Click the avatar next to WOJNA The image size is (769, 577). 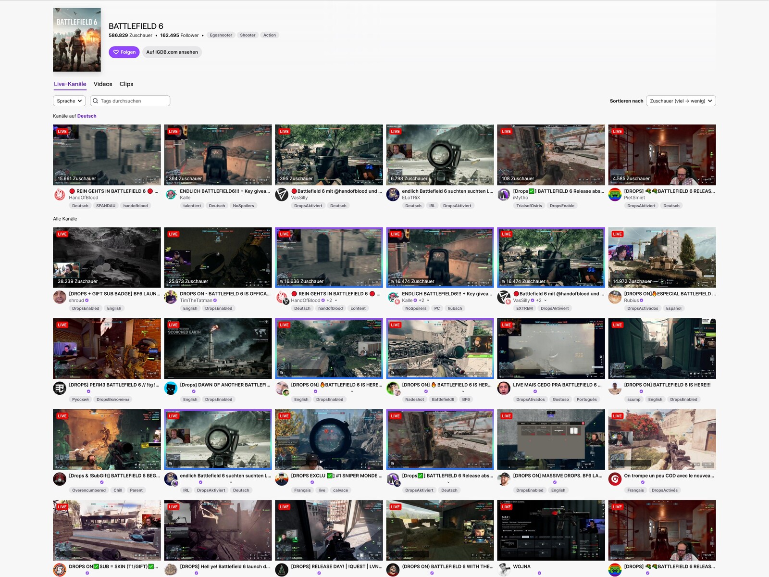504,570
